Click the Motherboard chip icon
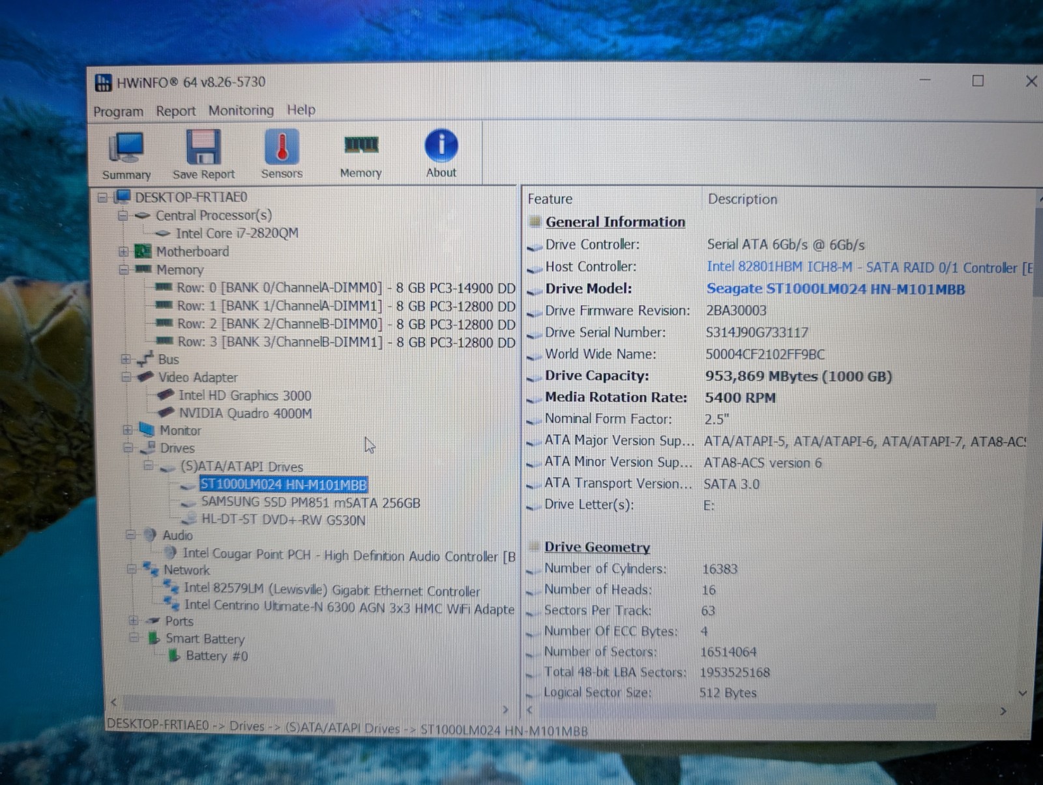This screenshot has height=785, width=1043. click(142, 251)
